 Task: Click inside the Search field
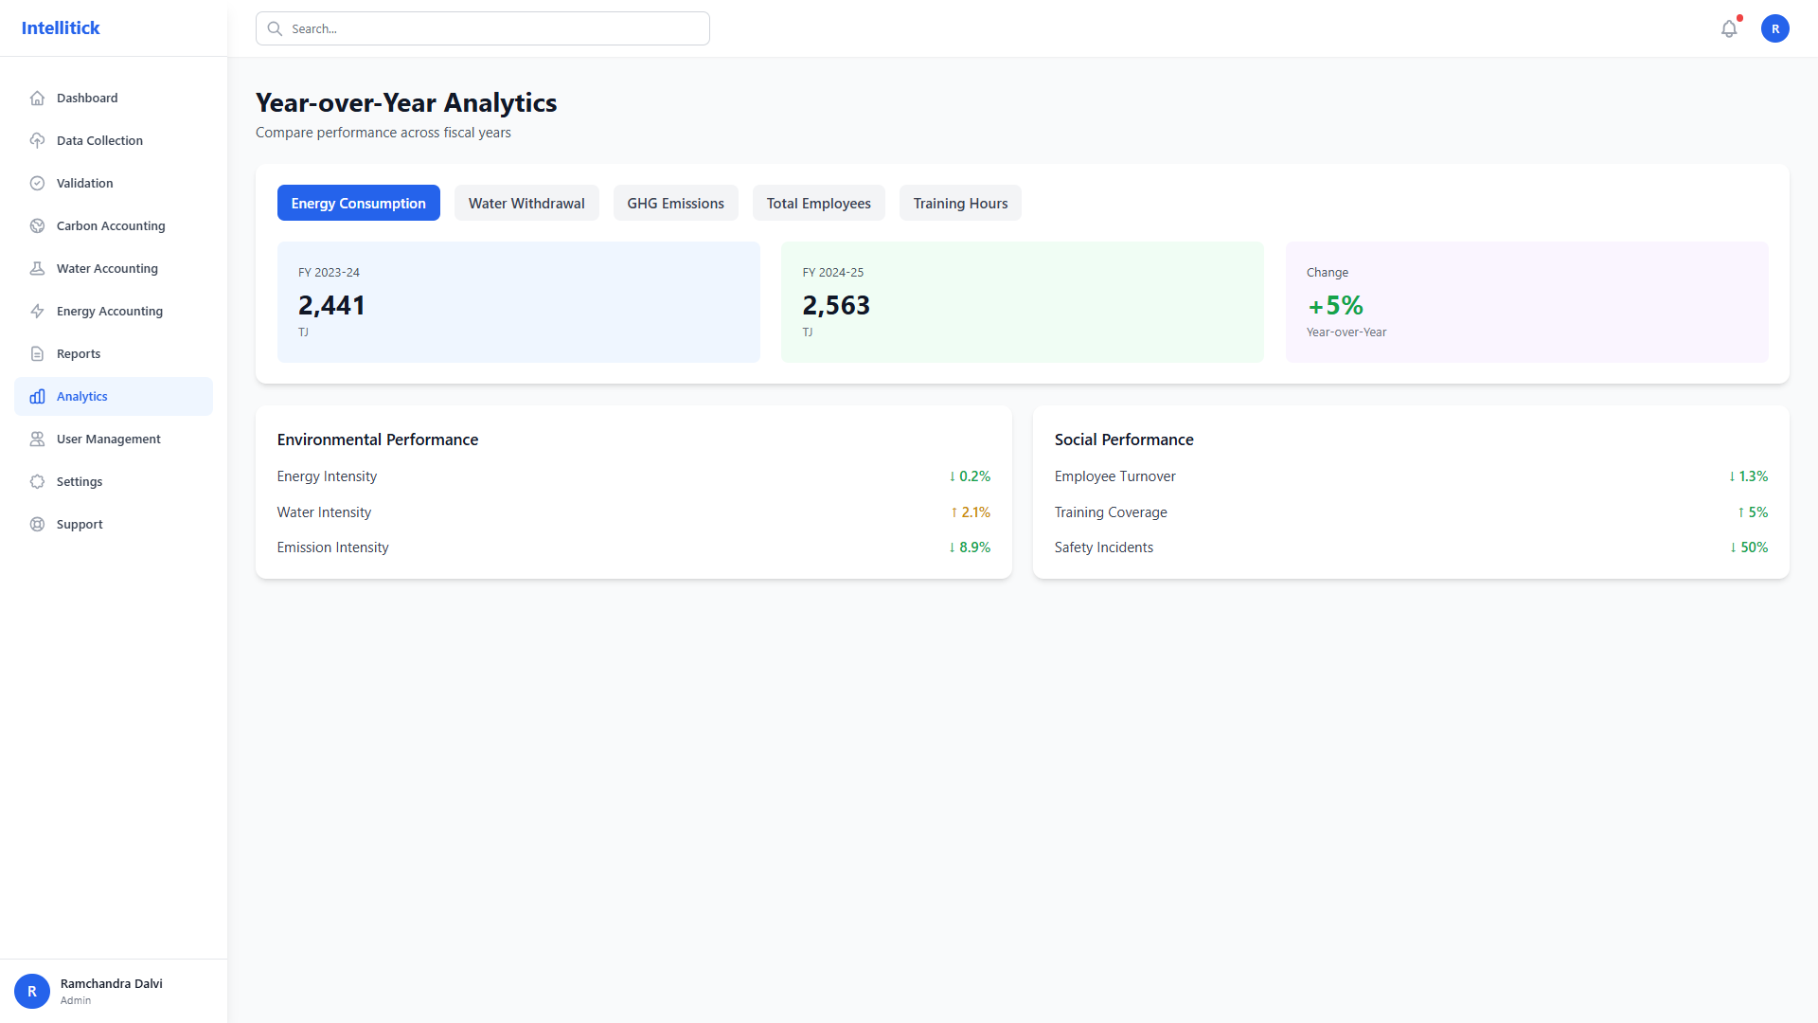(483, 28)
